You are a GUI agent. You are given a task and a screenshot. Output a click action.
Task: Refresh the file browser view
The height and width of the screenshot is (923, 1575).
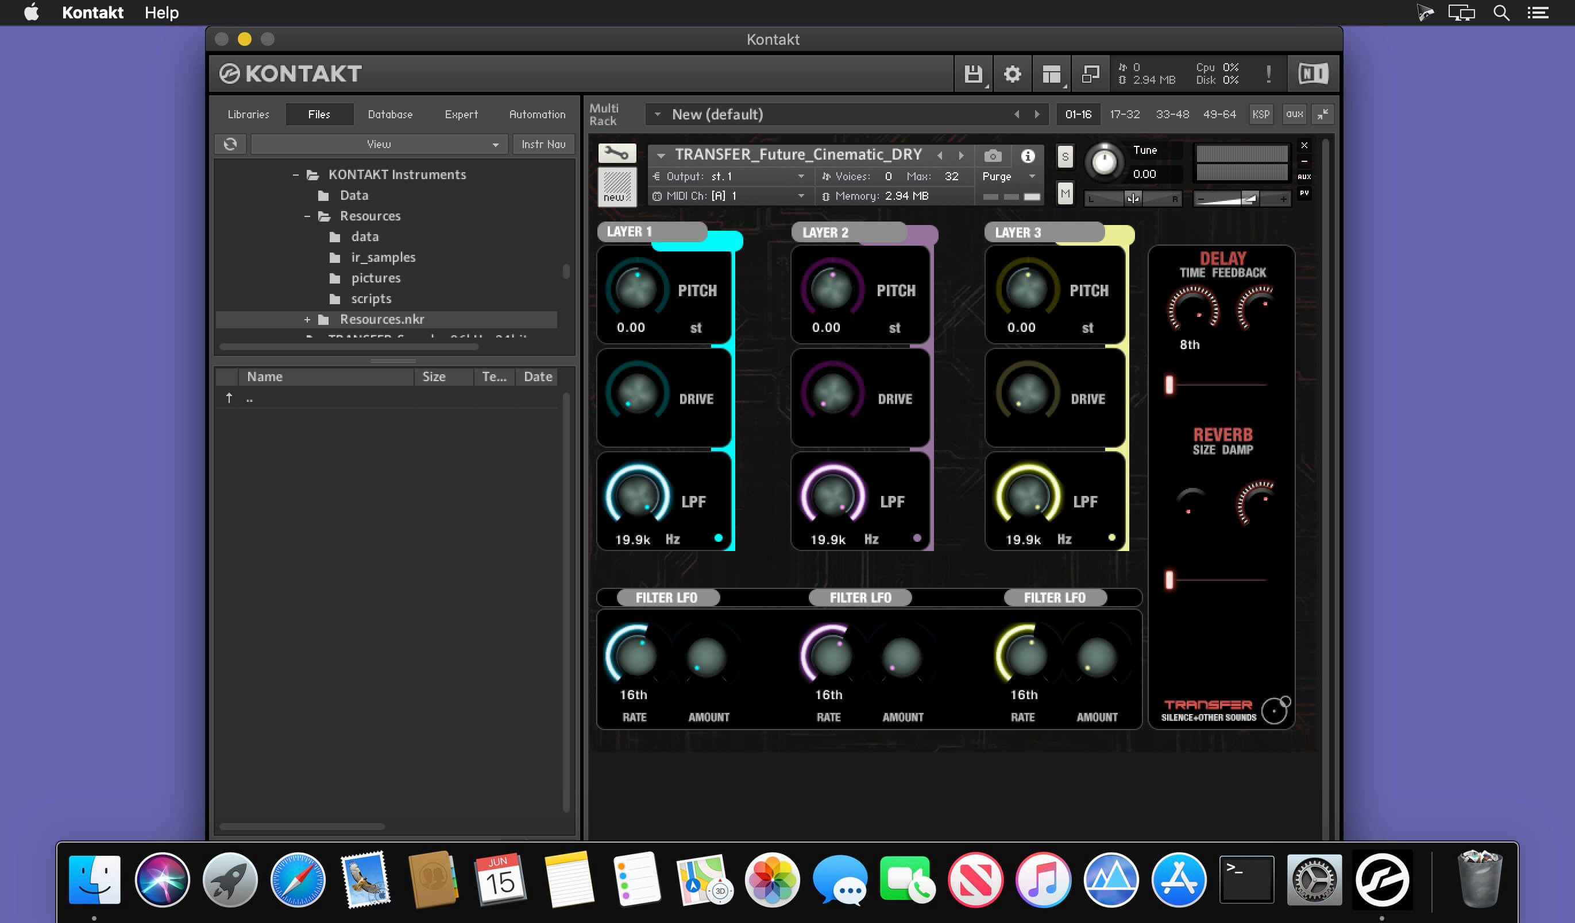(x=230, y=144)
